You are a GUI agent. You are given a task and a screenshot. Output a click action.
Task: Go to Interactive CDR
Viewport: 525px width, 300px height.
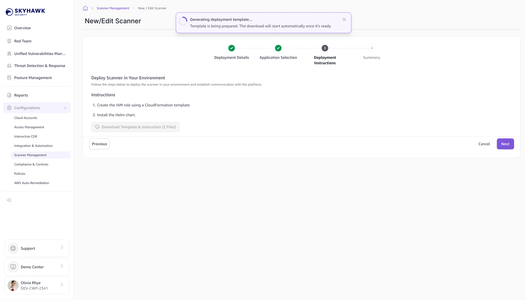tap(26, 136)
